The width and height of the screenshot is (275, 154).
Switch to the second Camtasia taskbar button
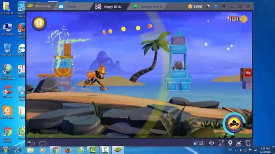[105, 150]
